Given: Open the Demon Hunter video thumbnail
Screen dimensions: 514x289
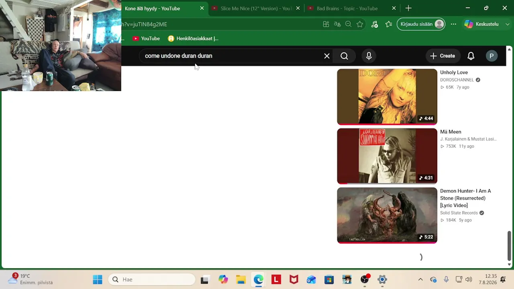Looking at the screenshot, I should pyautogui.click(x=387, y=215).
